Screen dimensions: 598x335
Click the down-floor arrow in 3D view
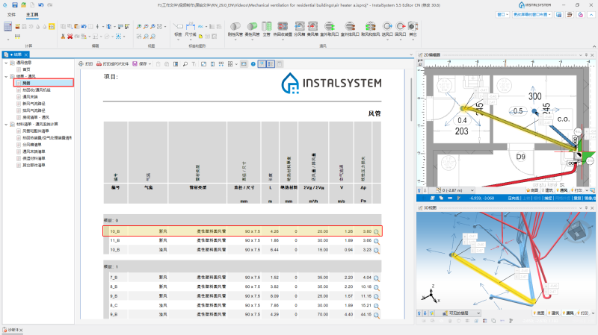coord(425,313)
